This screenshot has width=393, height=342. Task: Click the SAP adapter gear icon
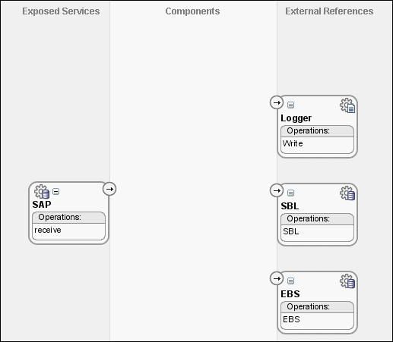42,192
